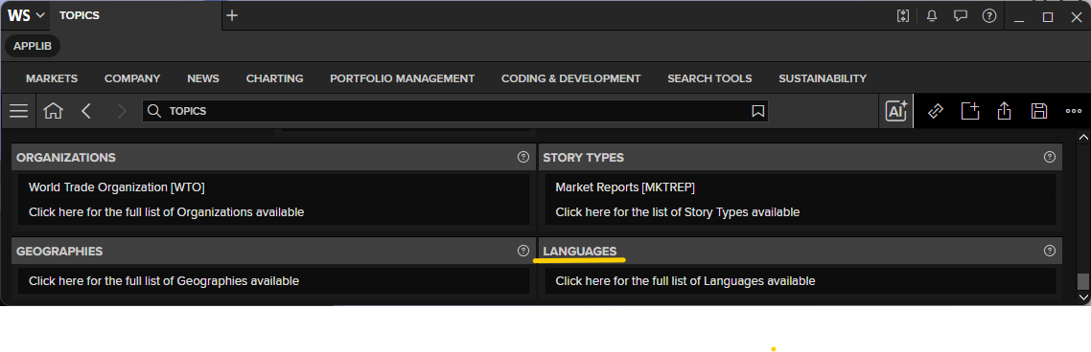Open the CHARTING menu
Image resolution: width=1091 pixels, height=352 pixels.
coord(275,78)
